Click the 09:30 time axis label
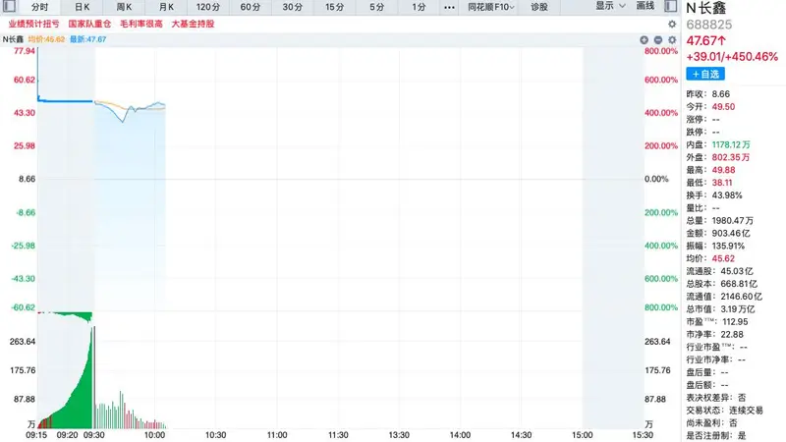Viewport: 786px width, 442px height. click(93, 435)
